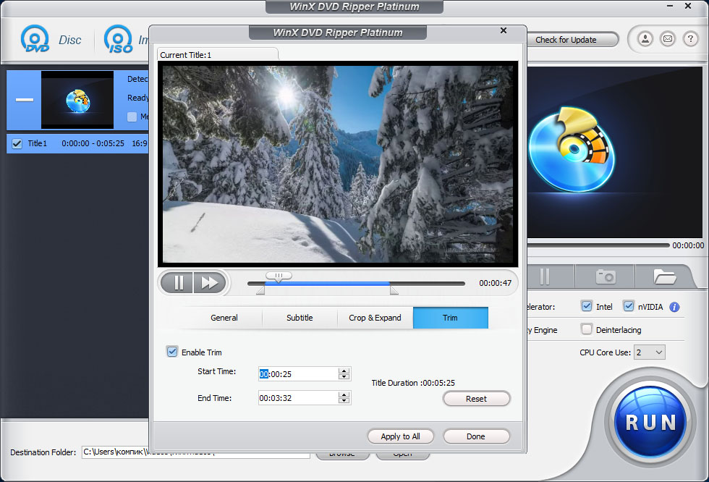The height and width of the screenshot is (482, 709).
Task: Click the Current Title:1 tab
Action: [x=217, y=55]
